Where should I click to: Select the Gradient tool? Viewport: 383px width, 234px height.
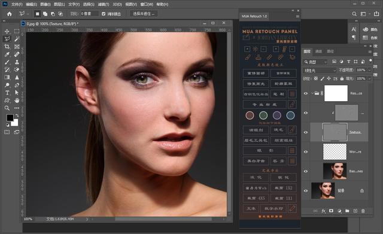point(7,77)
